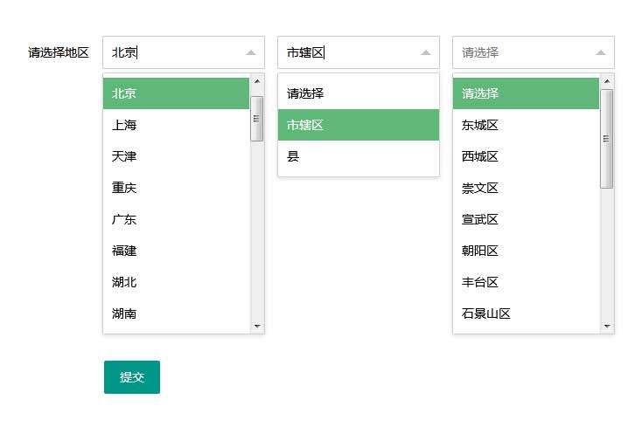
Task: Choose 西城区 from the district list
Action: [x=526, y=156]
